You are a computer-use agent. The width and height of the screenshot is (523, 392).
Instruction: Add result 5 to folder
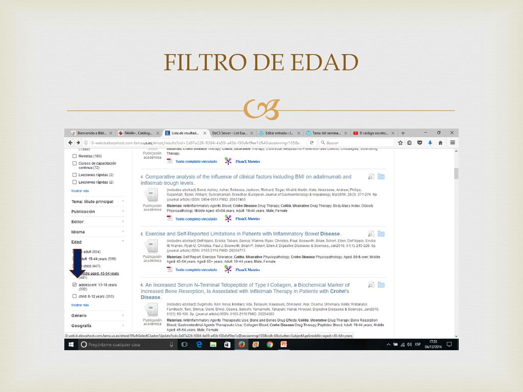(381, 234)
